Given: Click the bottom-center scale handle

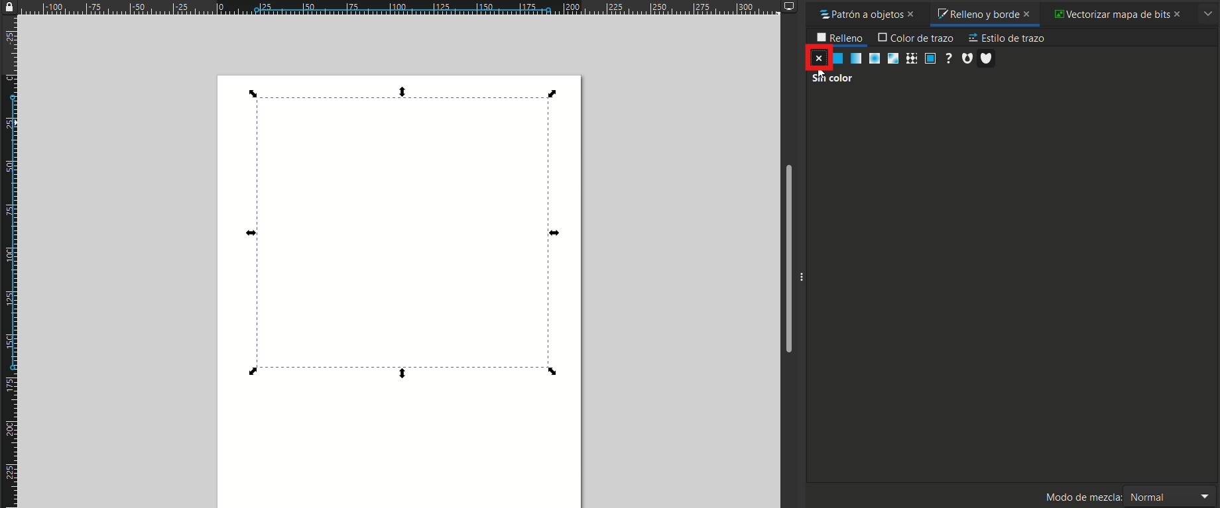Looking at the screenshot, I should coord(402,374).
